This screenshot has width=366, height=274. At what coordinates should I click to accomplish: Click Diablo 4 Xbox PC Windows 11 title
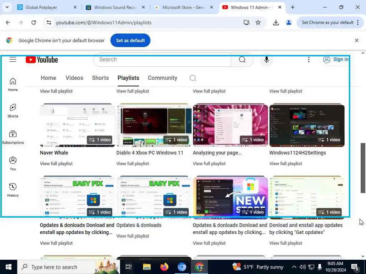click(150, 153)
